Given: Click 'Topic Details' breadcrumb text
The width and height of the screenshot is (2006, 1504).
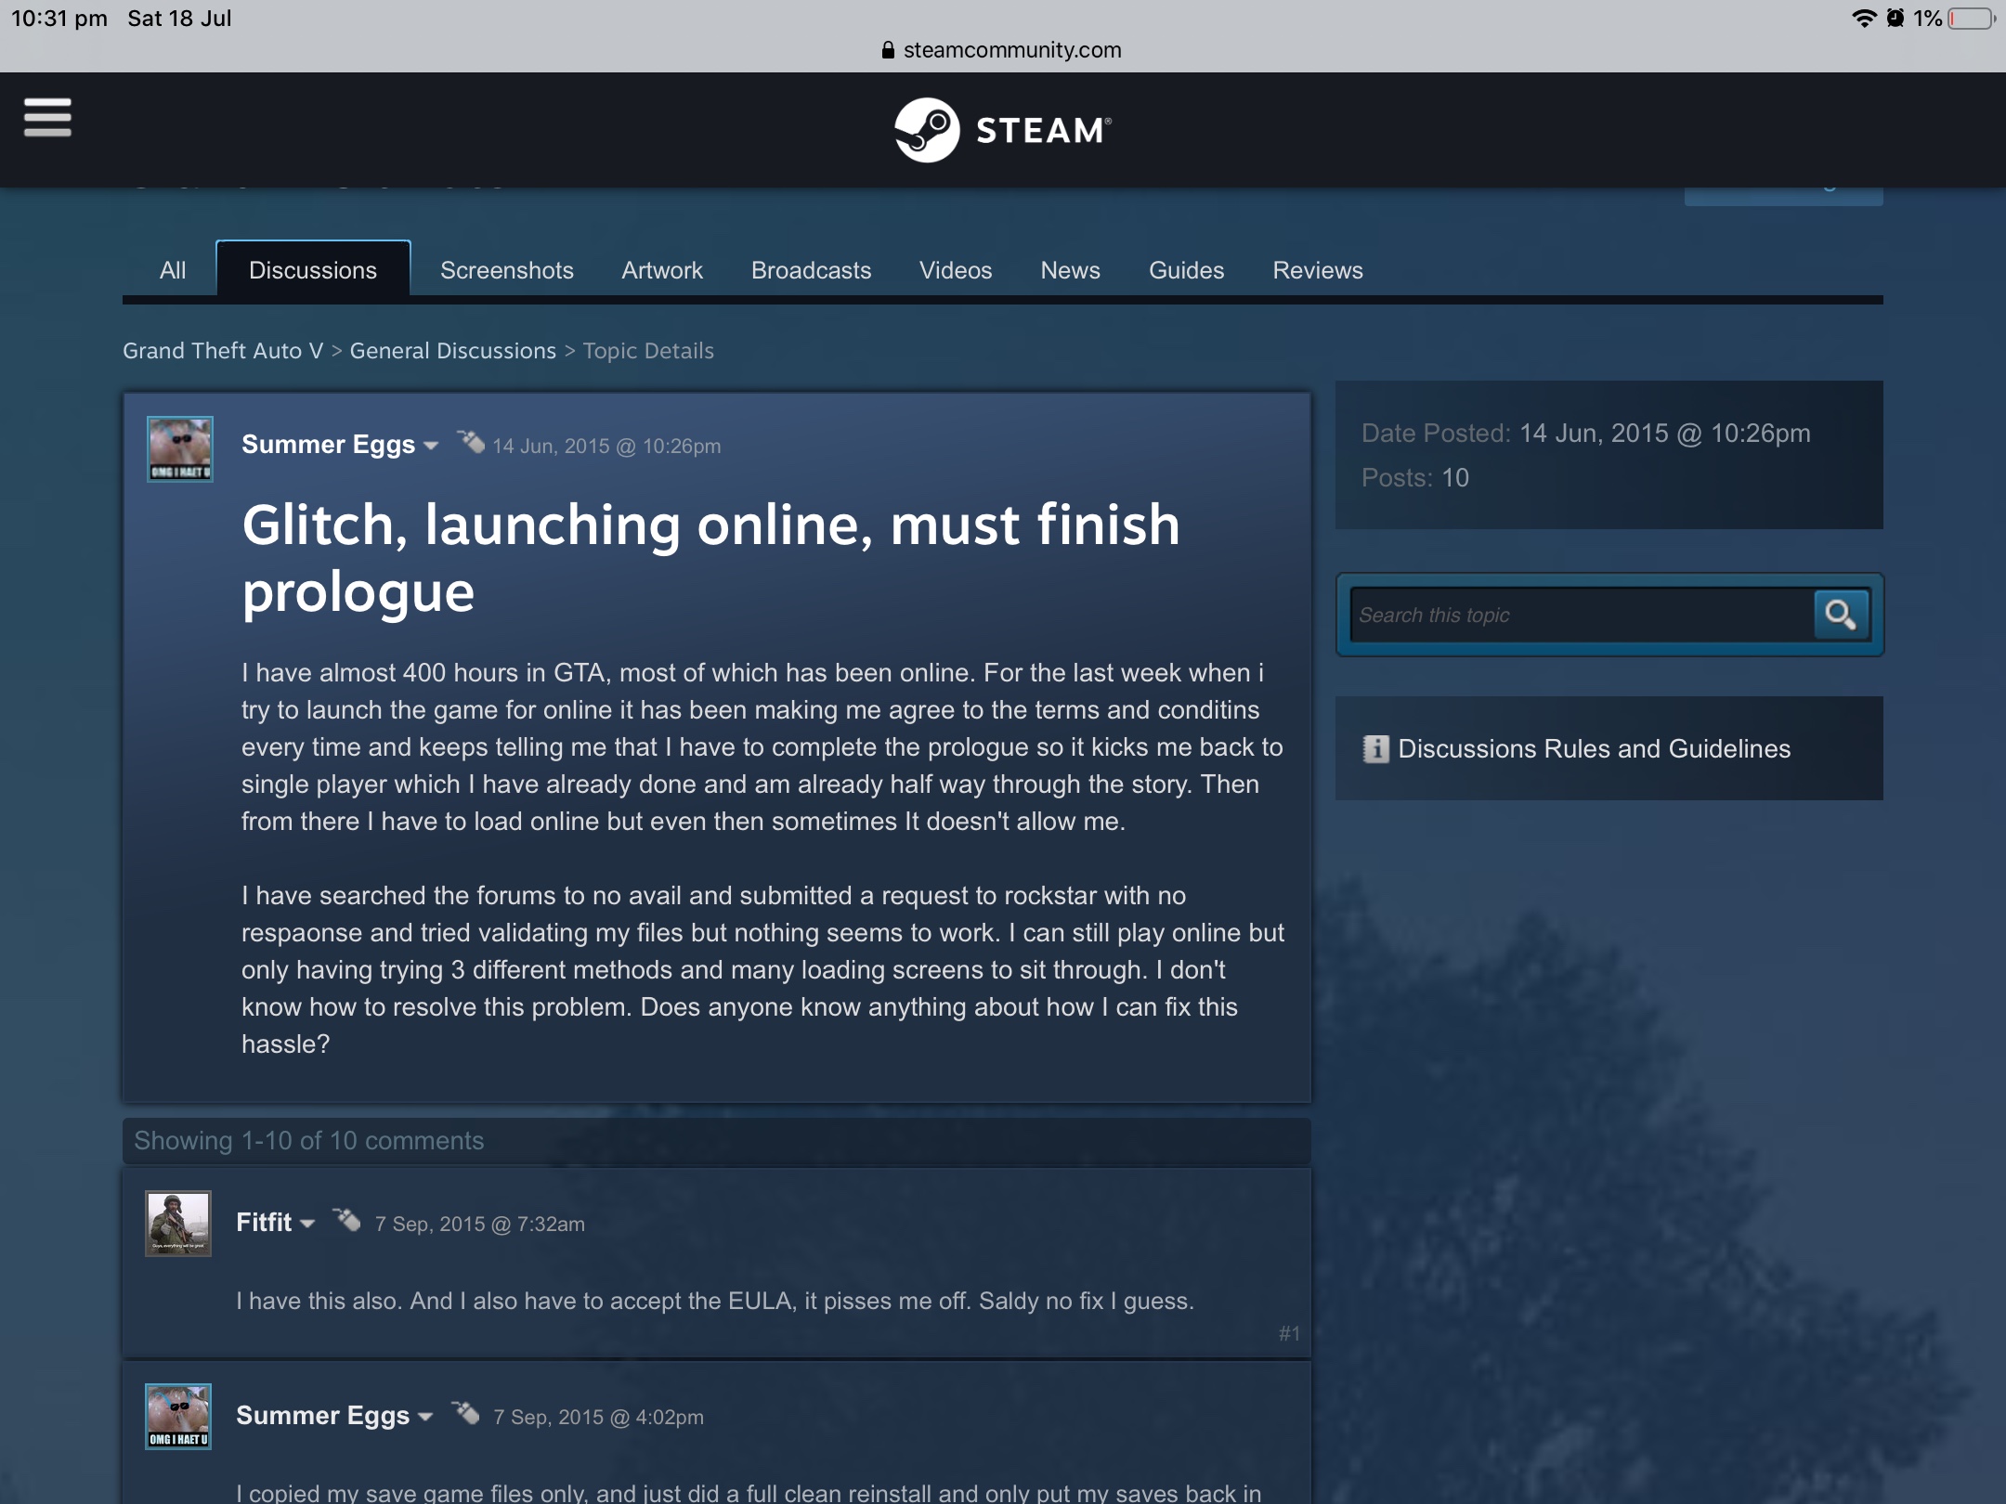Looking at the screenshot, I should click(648, 351).
